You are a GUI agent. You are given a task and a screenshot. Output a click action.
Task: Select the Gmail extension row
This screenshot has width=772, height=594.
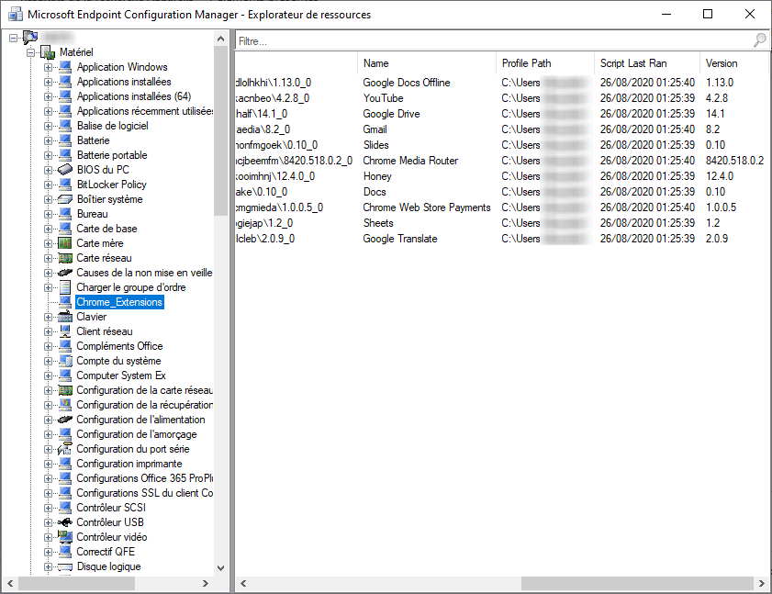[501, 129]
